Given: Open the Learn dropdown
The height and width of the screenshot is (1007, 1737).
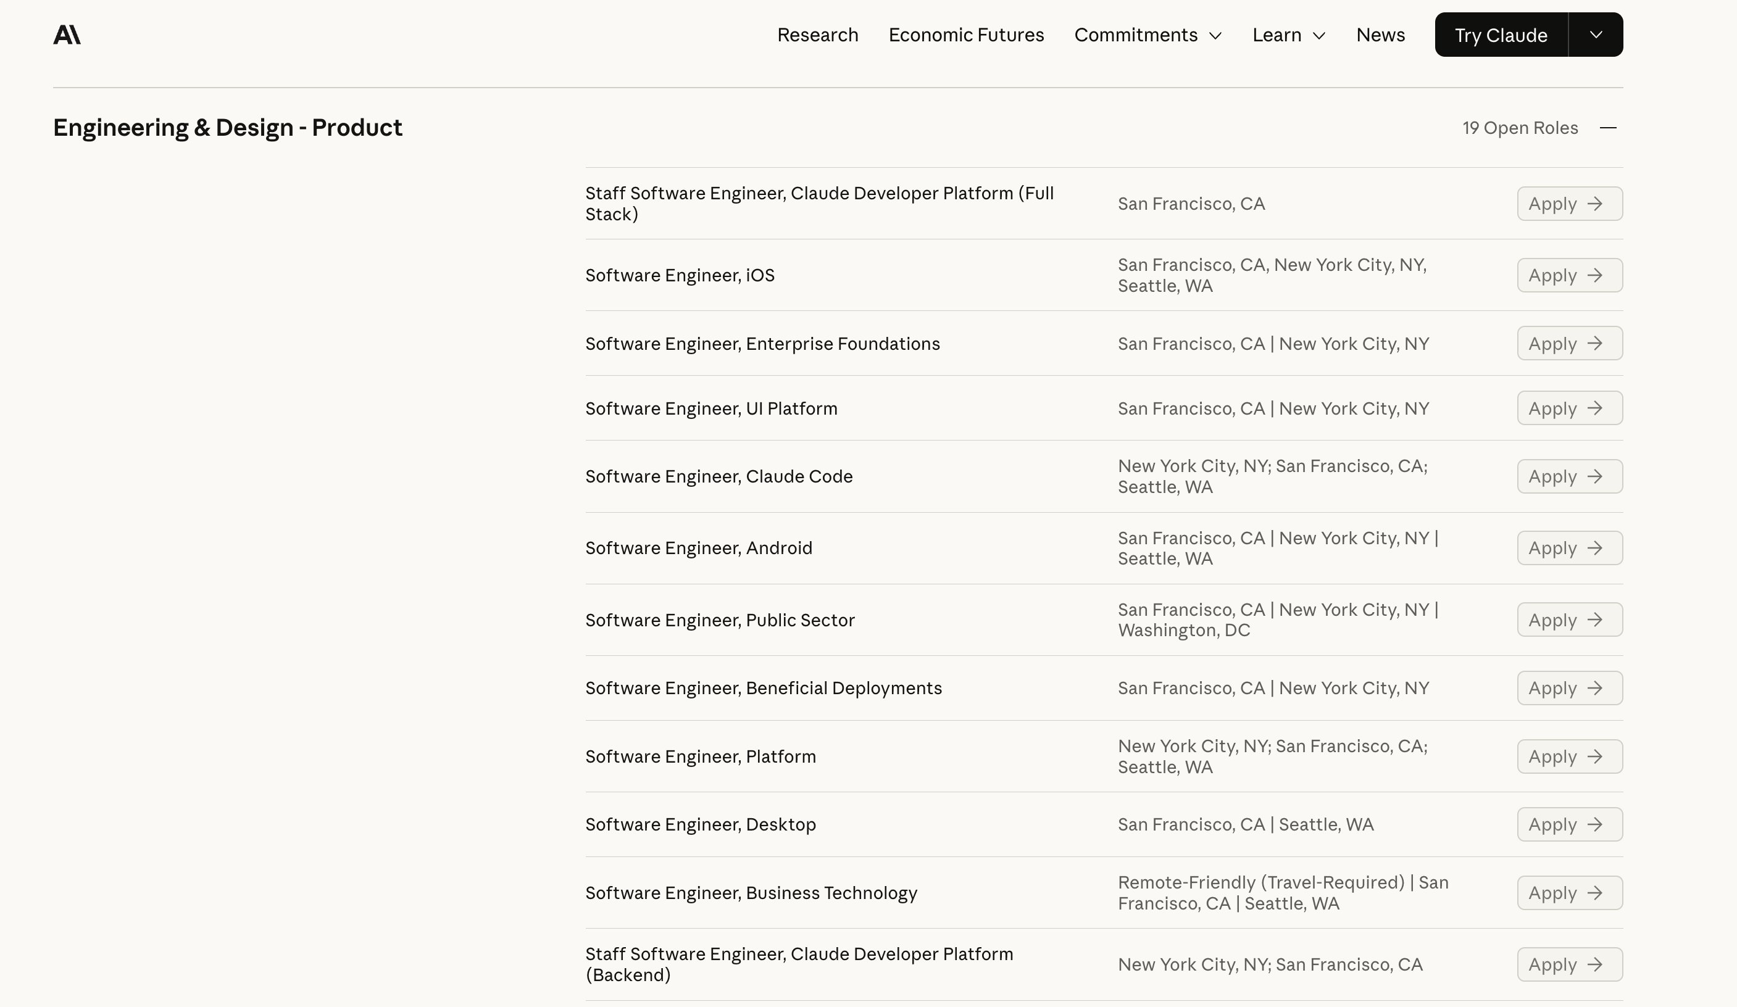Looking at the screenshot, I should pyautogui.click(x=1288, y=35).
